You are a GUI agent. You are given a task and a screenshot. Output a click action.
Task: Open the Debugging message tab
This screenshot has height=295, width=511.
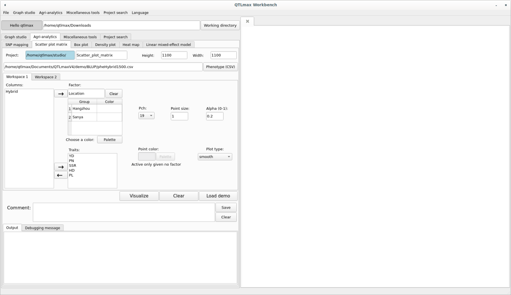click(42, 228)
